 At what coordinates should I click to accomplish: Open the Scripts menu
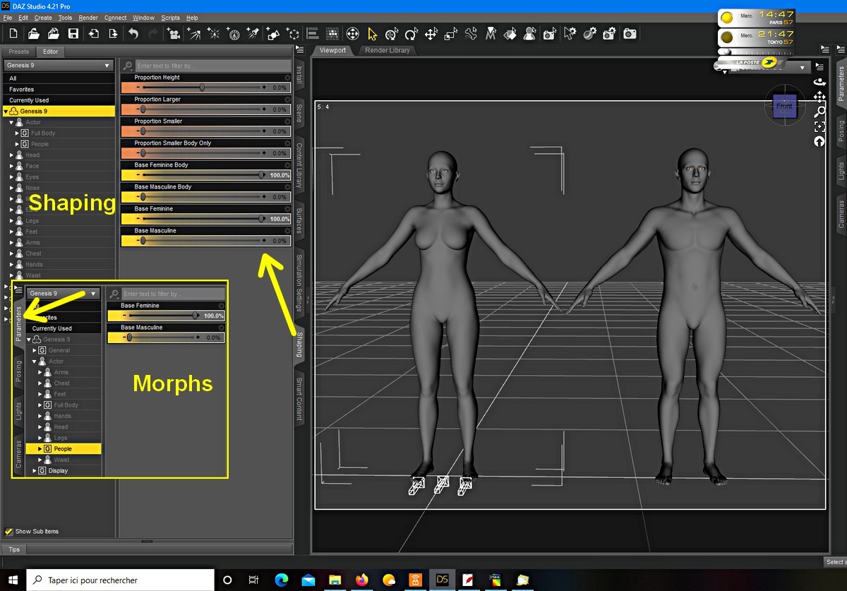point(170,18)
